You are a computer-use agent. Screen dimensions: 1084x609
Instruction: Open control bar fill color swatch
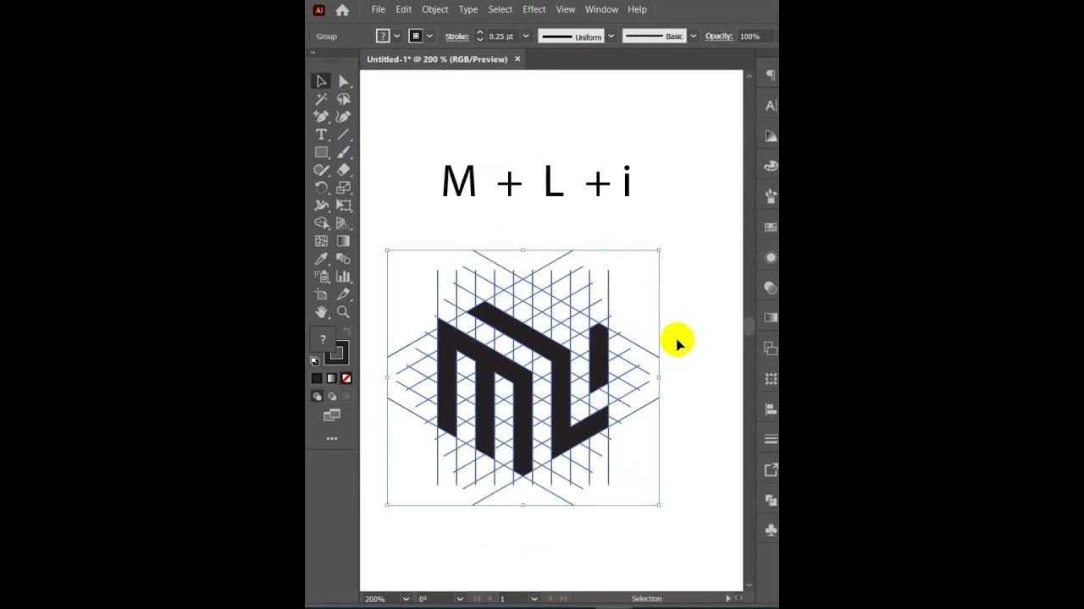383,36
